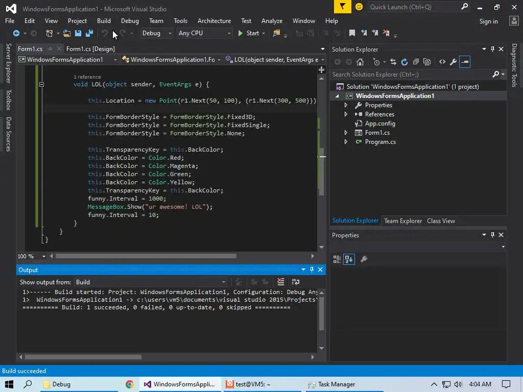Open the Start button dropdown arrow
The height and width of the screenshot is (392, 523).
264,33
